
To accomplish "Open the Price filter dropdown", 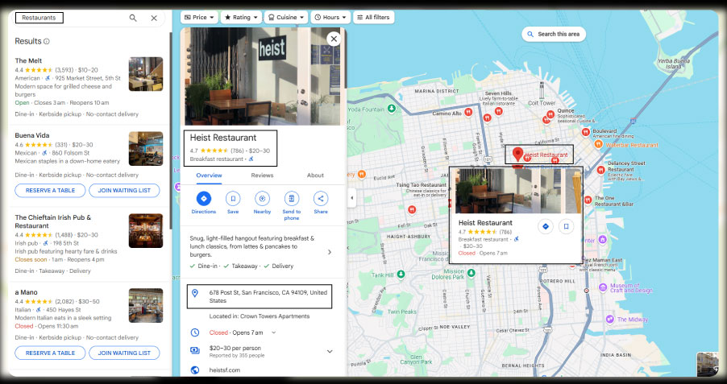I will click(198, 16).
